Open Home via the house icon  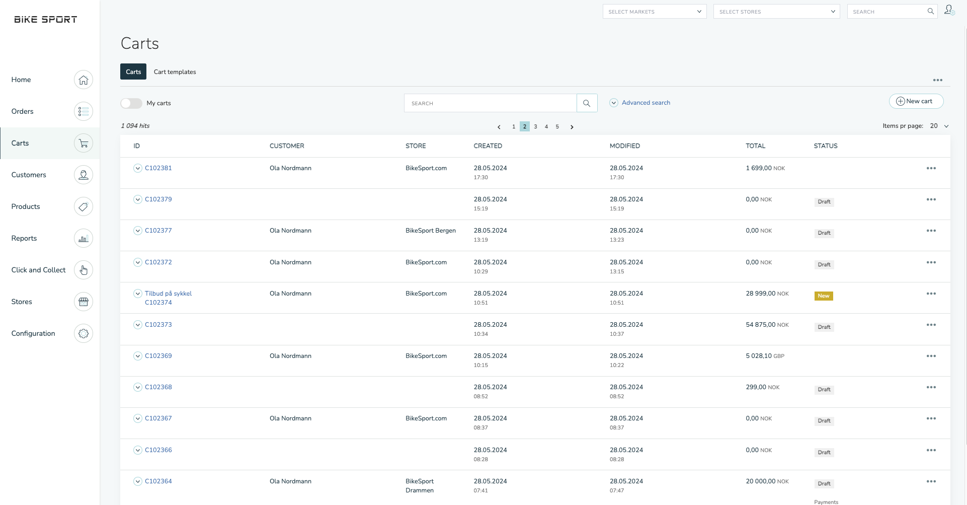tap(84, 80)
